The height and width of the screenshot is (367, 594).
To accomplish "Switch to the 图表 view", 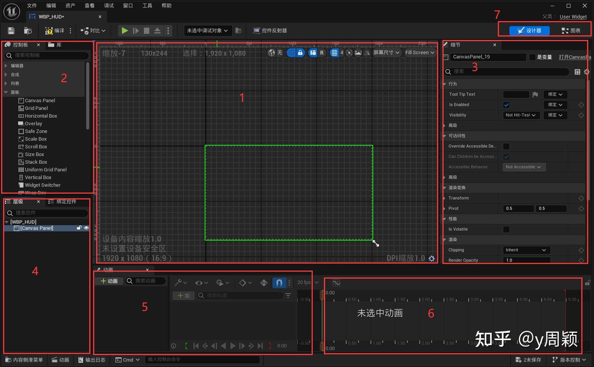I will click(571, 30).
